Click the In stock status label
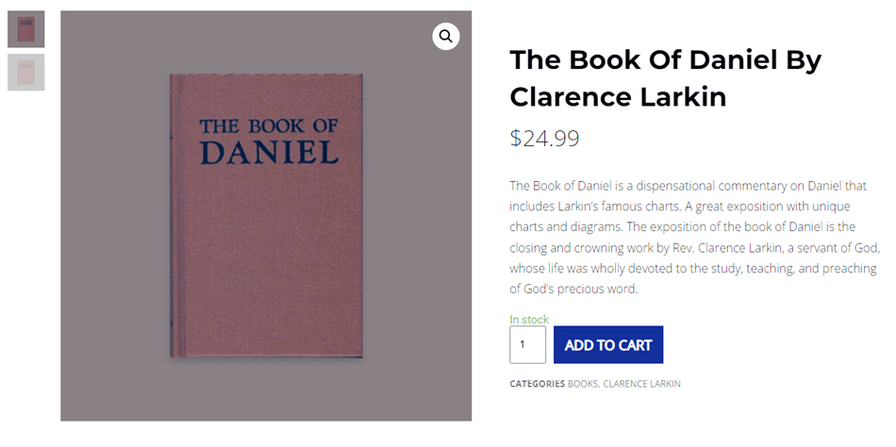This screenshot has height=447, width=896. 529,320
